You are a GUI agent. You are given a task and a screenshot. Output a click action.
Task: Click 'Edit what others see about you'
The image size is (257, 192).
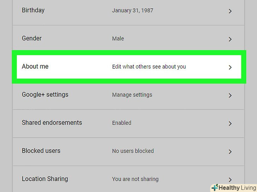click(x=149, y=66)
